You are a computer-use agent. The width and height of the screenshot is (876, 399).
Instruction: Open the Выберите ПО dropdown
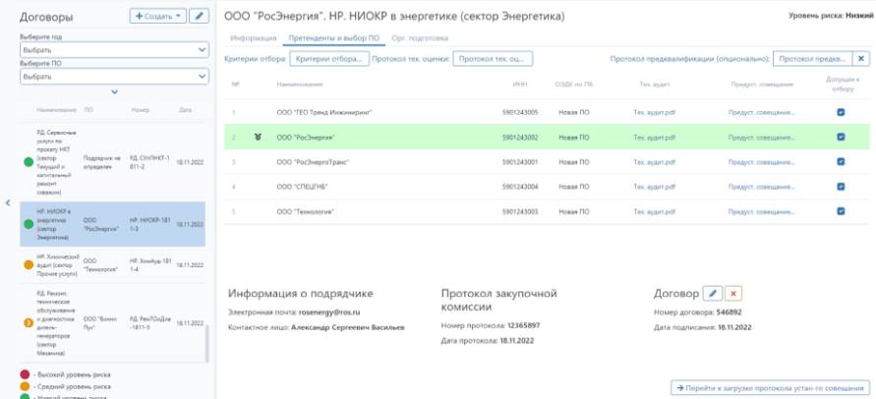click(x=113, y=76)
